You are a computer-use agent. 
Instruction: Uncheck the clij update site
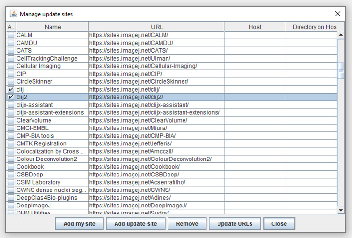[x=11, y=89]
